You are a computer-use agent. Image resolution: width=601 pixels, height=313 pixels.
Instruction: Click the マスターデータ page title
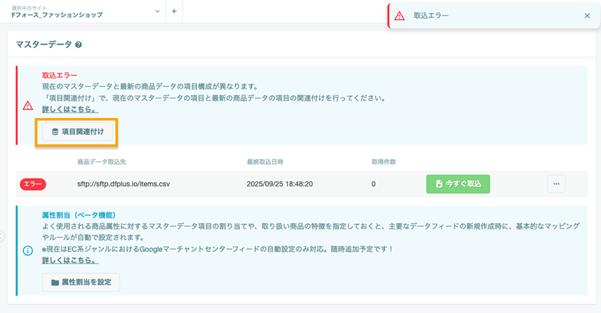coord(44,45)
